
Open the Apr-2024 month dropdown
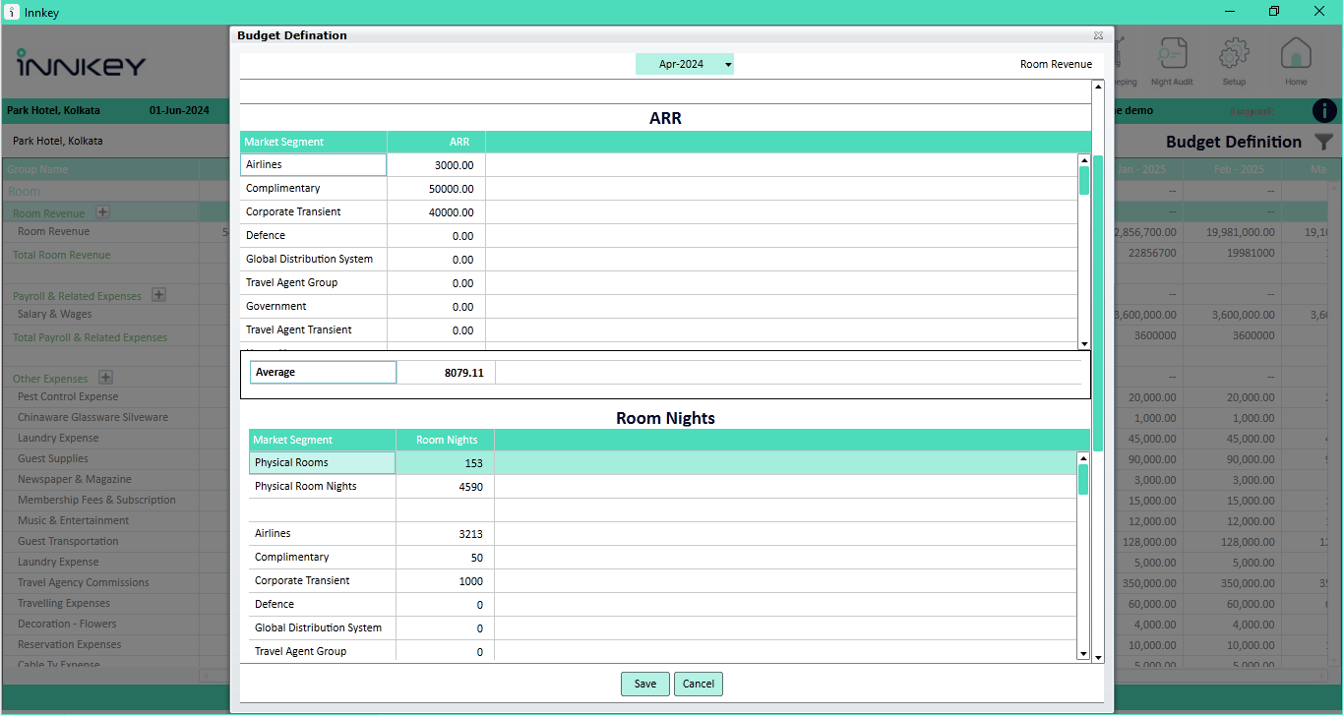[685, 64]
